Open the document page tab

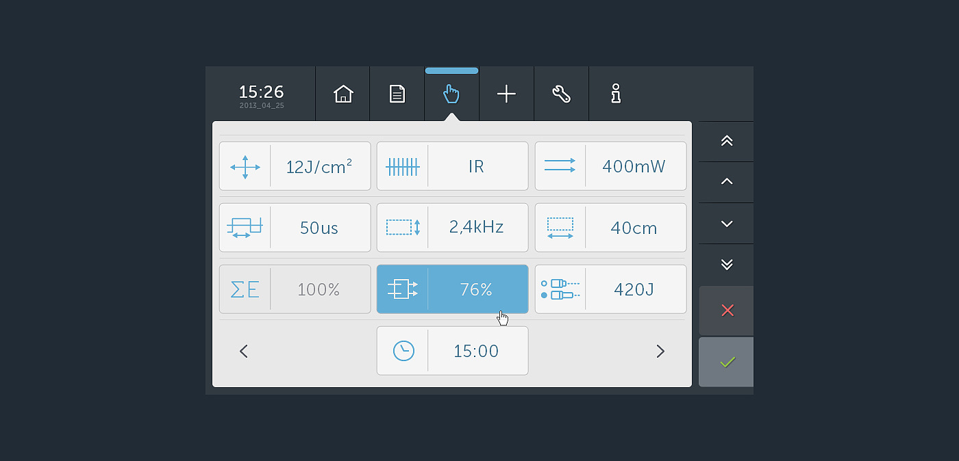tap(397, 94)
